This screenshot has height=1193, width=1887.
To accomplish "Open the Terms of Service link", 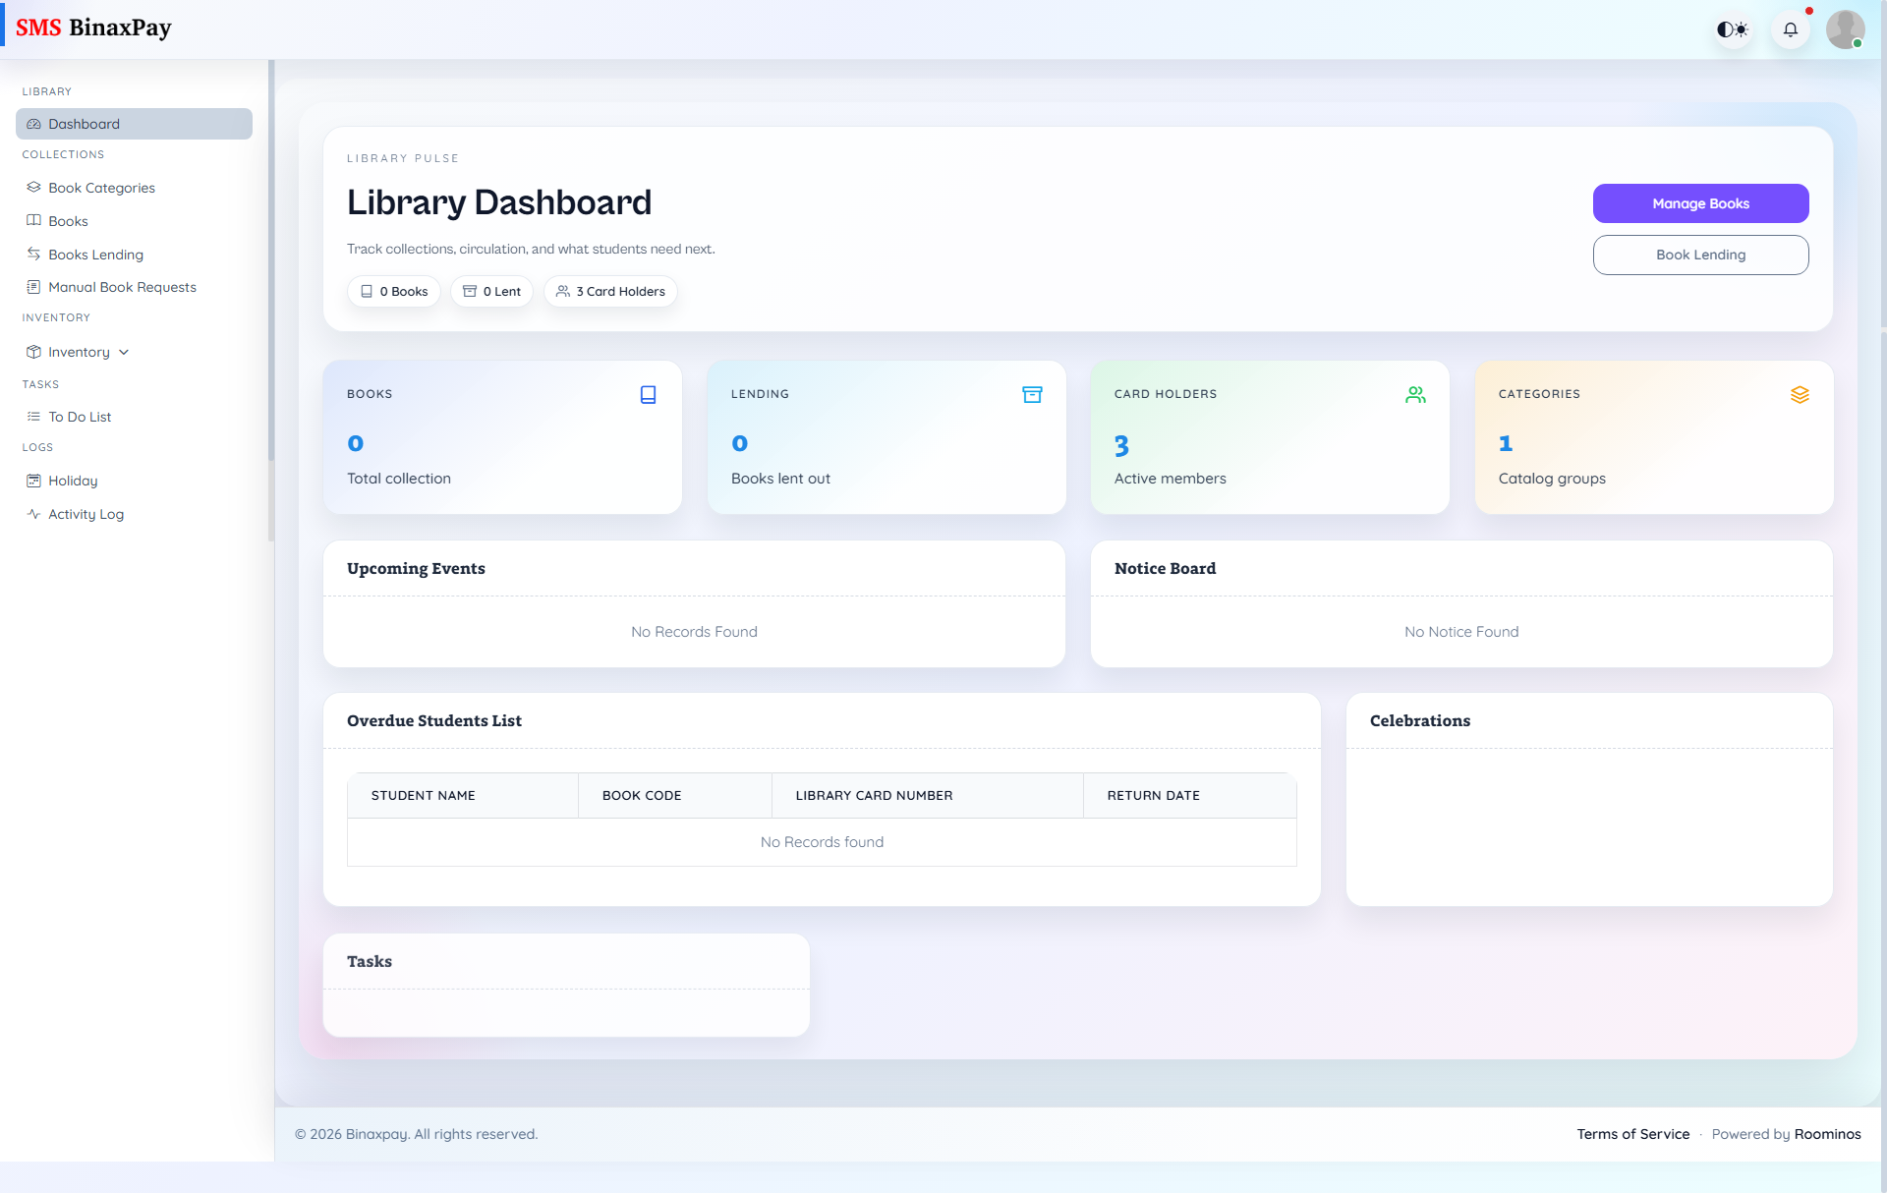I will [x=1632, y=1133].
